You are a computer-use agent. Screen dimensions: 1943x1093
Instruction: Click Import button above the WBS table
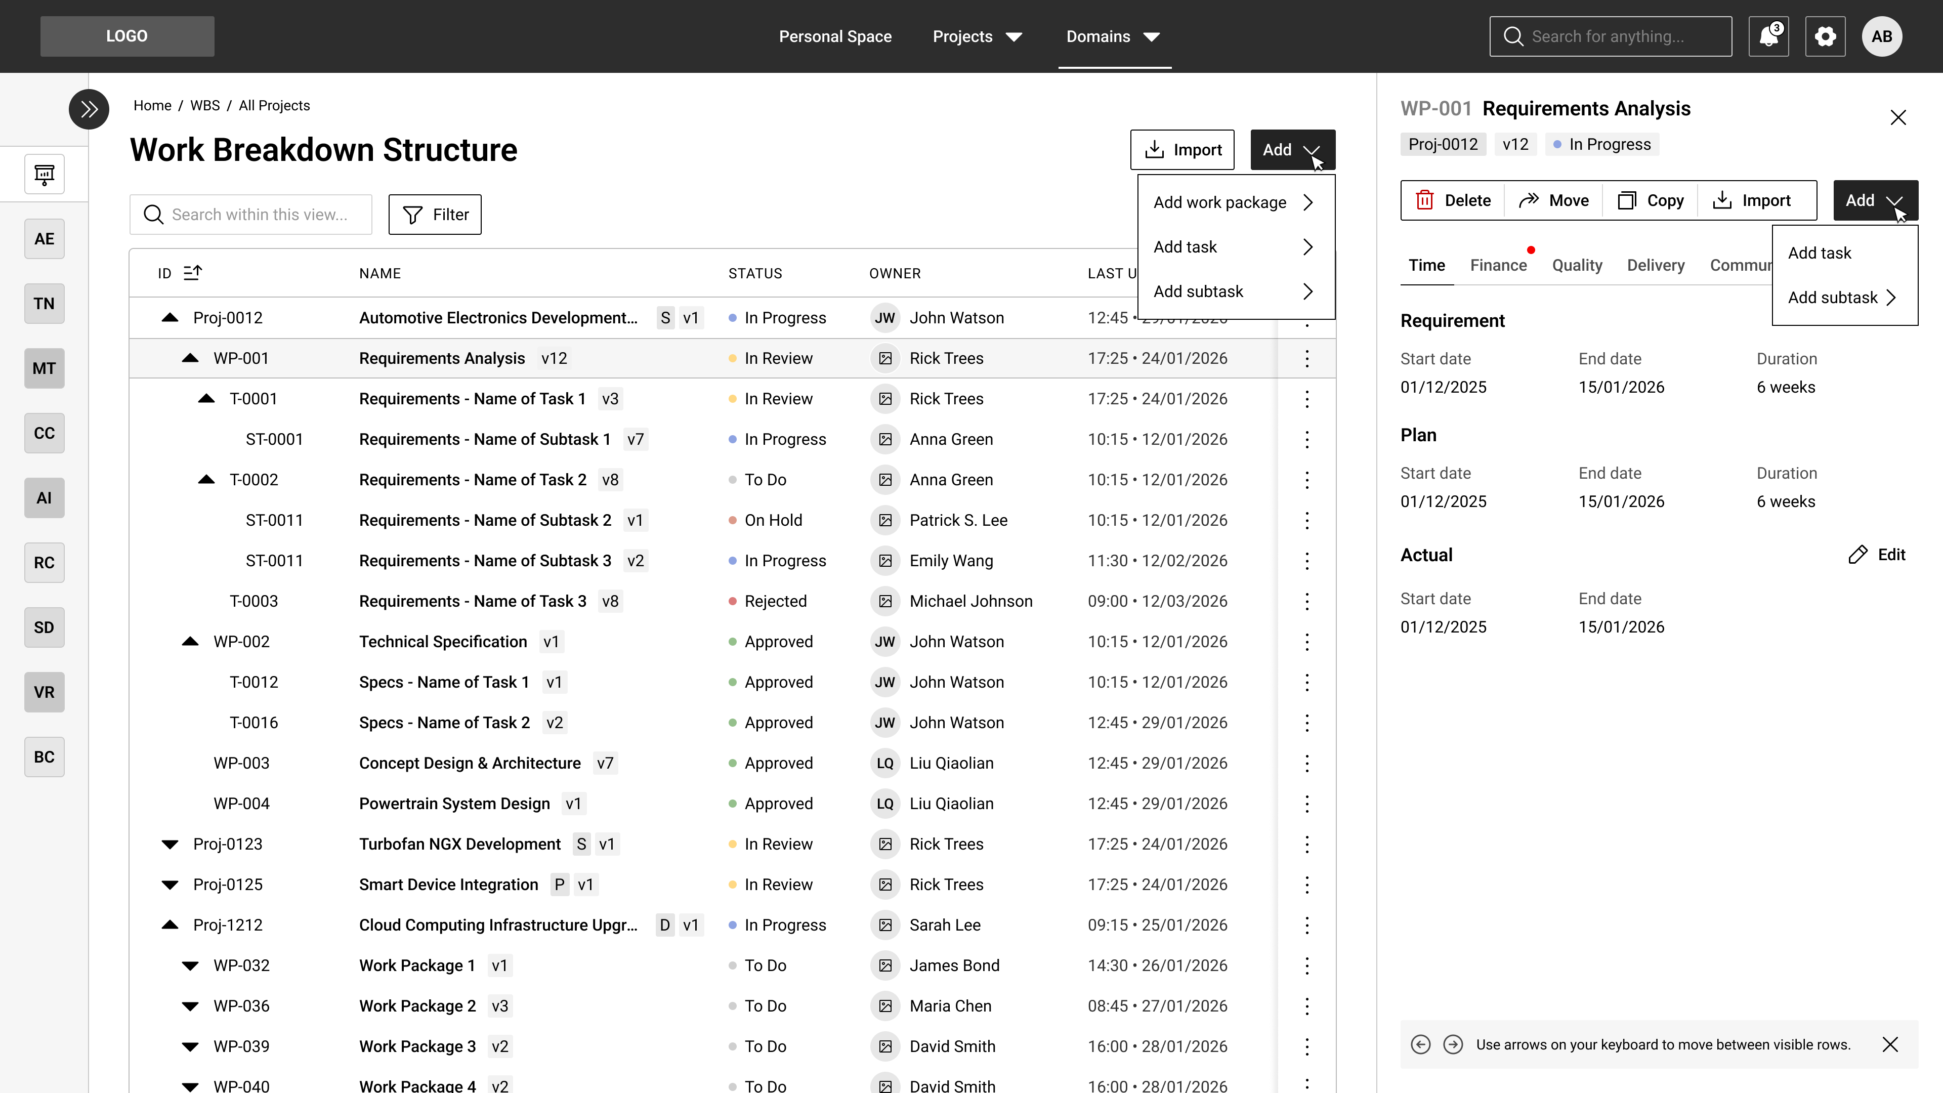pyautogui.click(x=1182, y=150)
